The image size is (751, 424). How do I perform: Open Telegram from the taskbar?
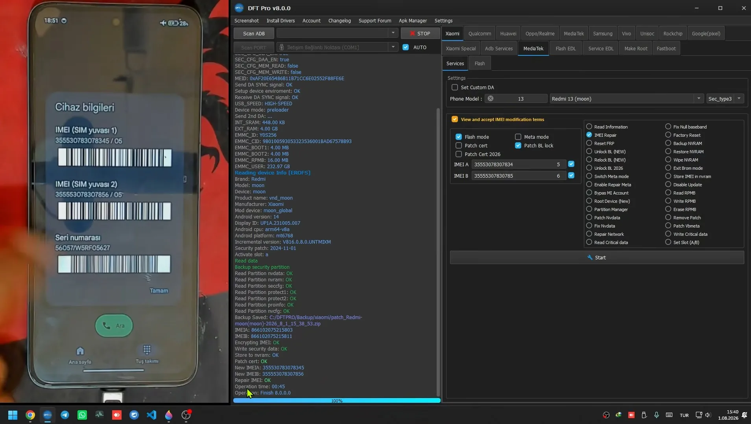point(65,415)
